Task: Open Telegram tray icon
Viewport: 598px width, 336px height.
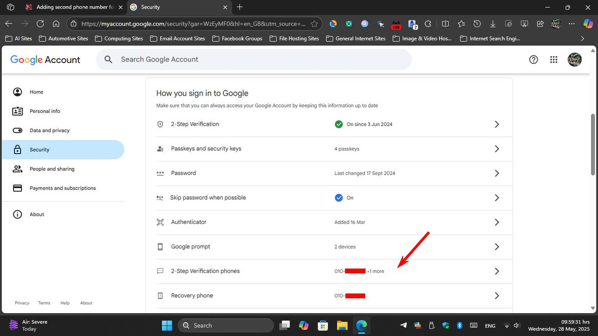Action: 403,325
